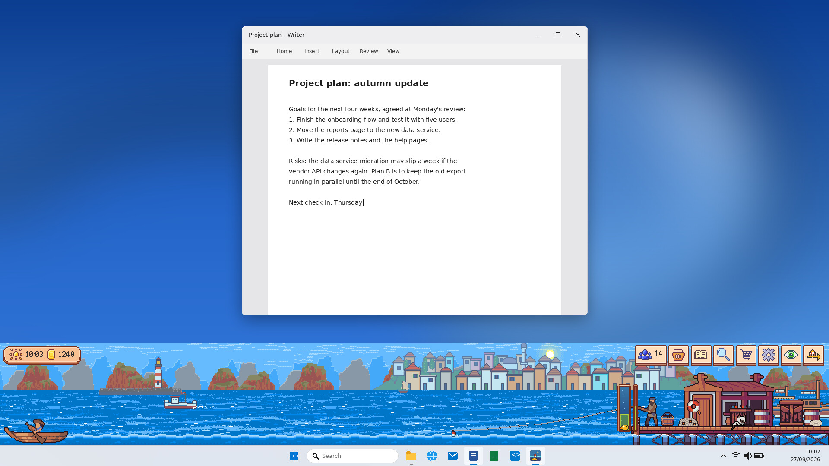
Task: Click the Writer document icon in taskbar
Action: click(x=473, y=456)
